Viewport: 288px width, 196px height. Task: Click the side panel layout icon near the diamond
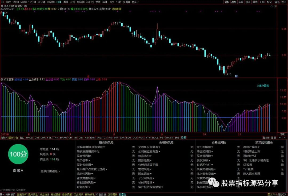[275, 6]
